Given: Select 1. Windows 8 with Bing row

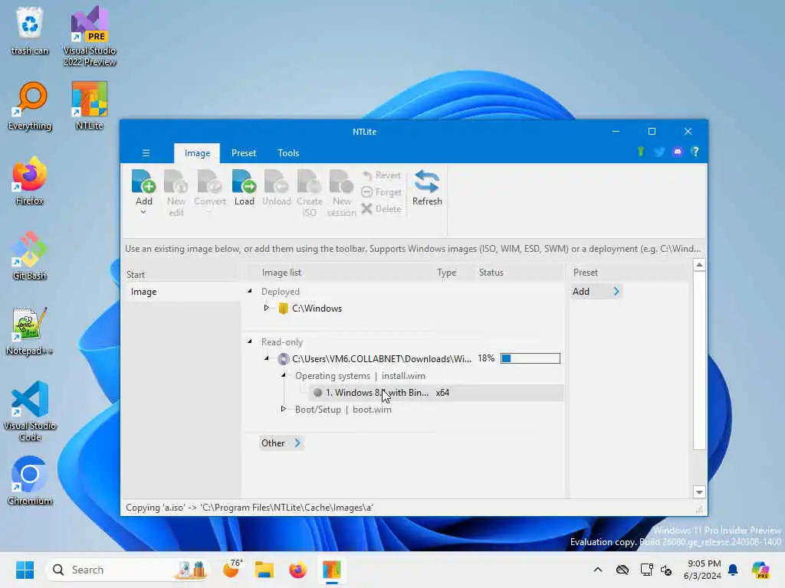Looking at the screenshot, I should coord(376,393).
